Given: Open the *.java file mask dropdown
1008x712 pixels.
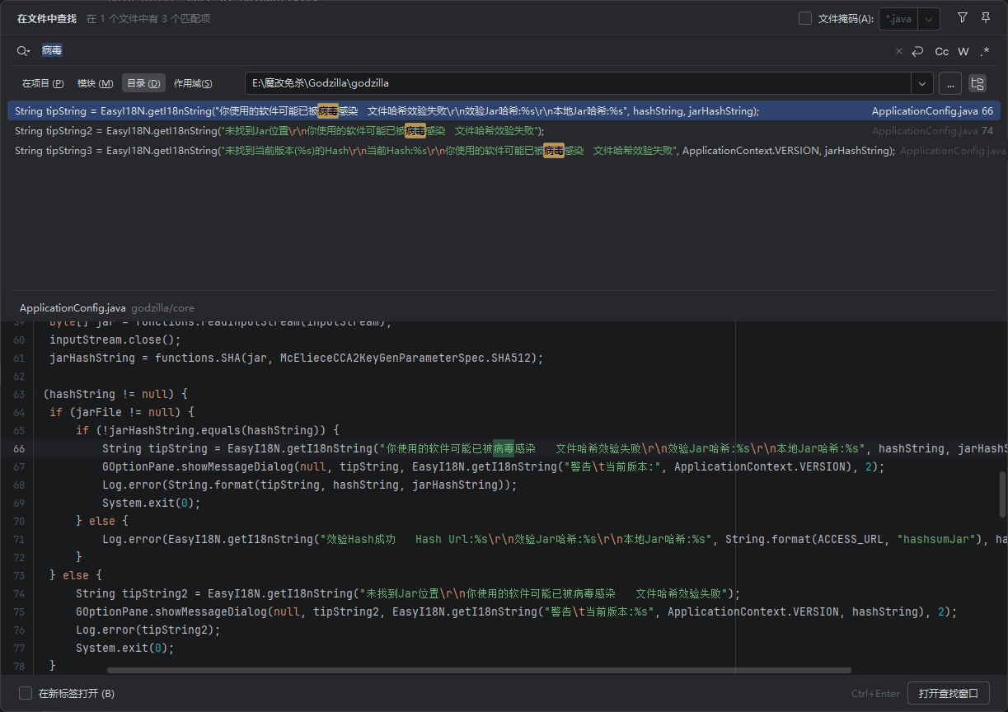Looking at the screenshot, I should tap(929, 19).
